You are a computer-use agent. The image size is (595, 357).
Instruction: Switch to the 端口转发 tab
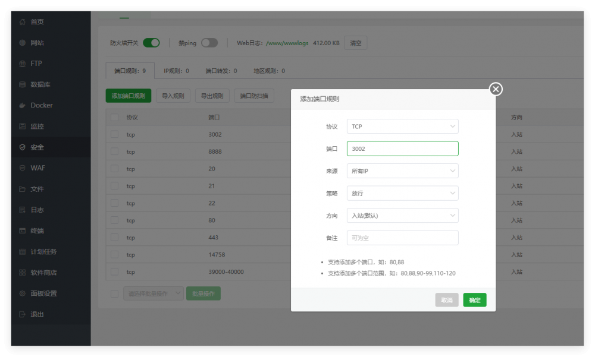click(221, 71)
